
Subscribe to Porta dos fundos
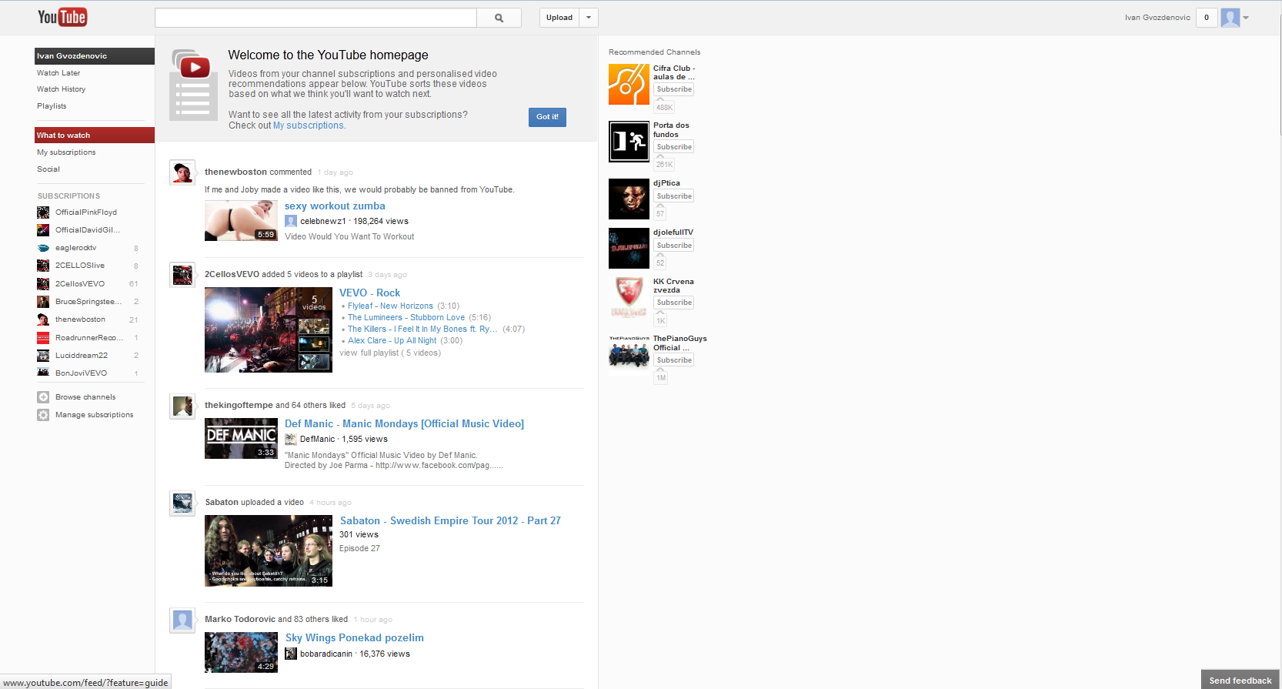pos(674,147)
